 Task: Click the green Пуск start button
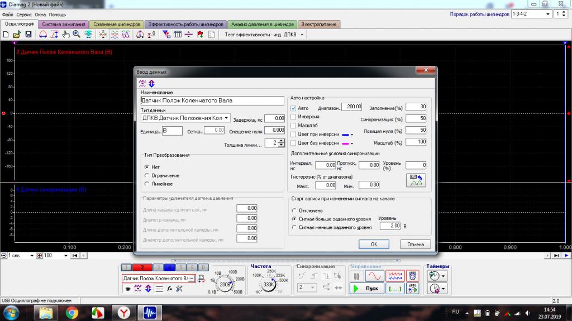click(x=366, y=289)
